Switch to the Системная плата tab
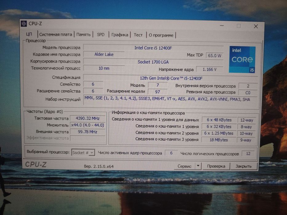Image resolution: width=287 pixels, height=215 pixels. [x=56, y=34]
